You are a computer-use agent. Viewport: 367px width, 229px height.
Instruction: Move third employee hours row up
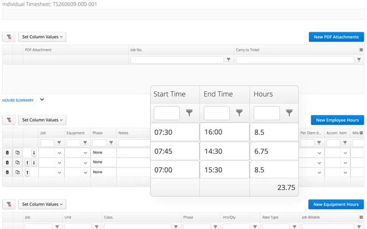point(27,172)
